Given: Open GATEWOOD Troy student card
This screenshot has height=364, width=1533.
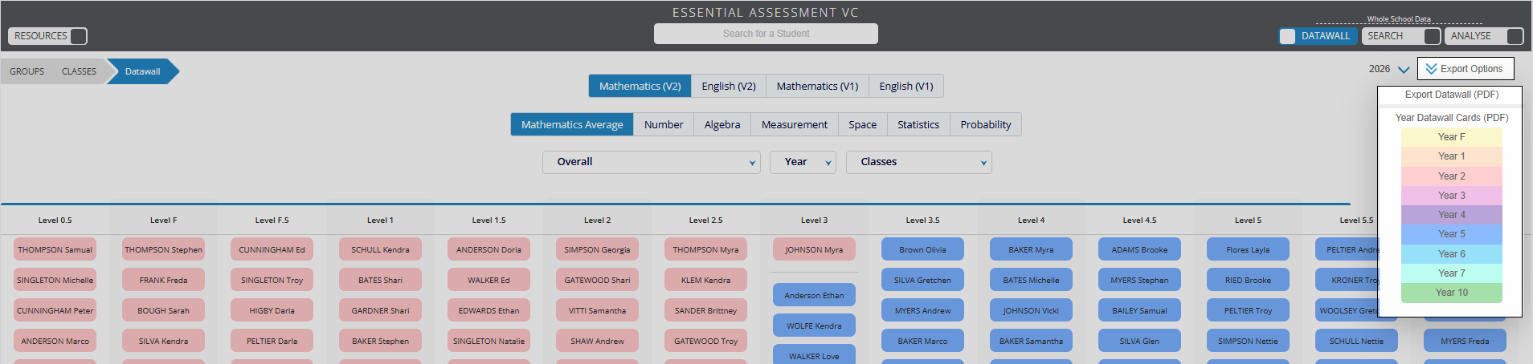Looking at the screenshot, I should coord(706,341).
